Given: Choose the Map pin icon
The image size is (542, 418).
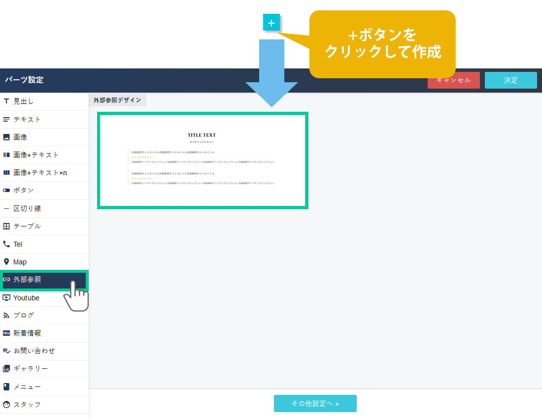Looking at the screenshot, I should (x=6, y=262).
